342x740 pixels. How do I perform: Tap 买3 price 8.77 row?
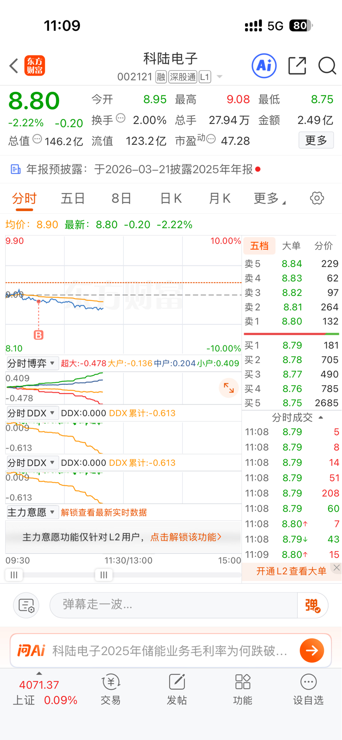pyautogui.click(x=291, y=374)
